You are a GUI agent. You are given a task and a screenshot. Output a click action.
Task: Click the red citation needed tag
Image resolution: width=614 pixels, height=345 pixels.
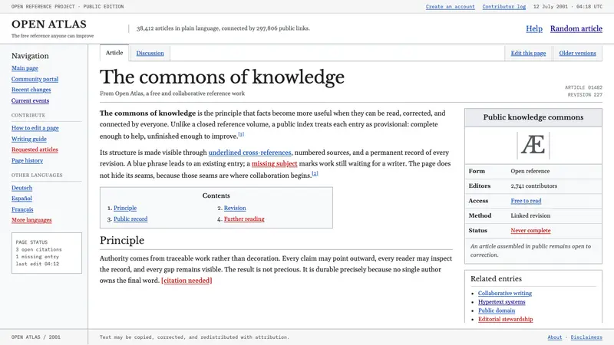pos(187,281)
